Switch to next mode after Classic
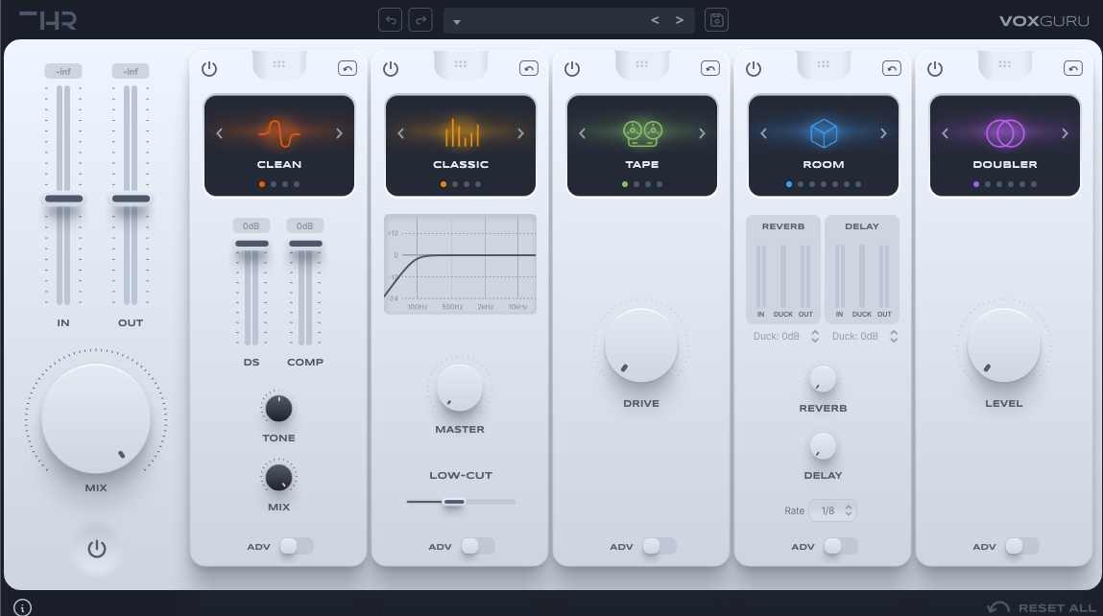This screenshot has height=616, width=1103. pyautogui.click(x=520, y=133)
